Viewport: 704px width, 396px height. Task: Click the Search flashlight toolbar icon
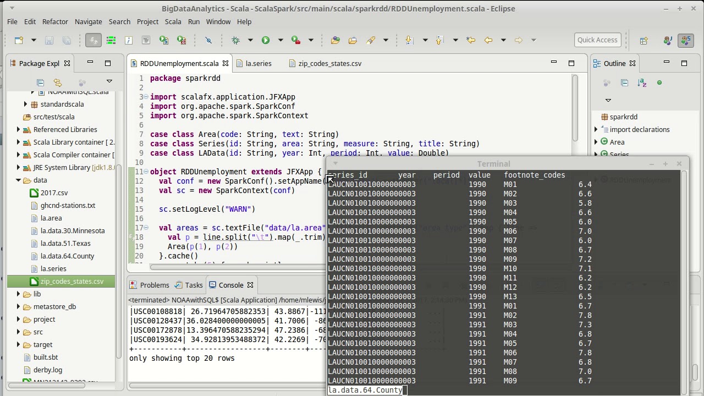coord(371,40)
